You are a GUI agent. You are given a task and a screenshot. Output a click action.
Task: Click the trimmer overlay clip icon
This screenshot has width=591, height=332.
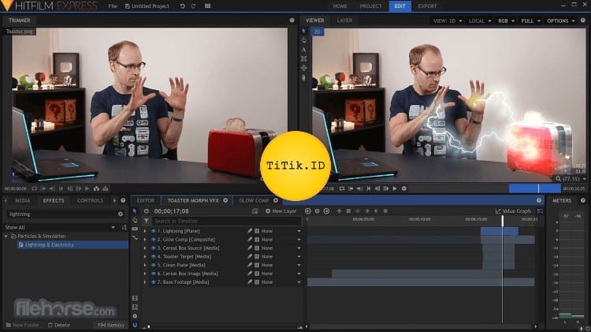coord(106,188)
